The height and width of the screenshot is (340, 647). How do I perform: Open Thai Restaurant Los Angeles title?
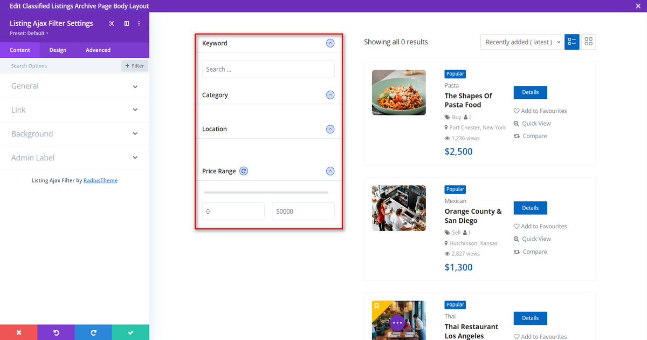[472, 331]
